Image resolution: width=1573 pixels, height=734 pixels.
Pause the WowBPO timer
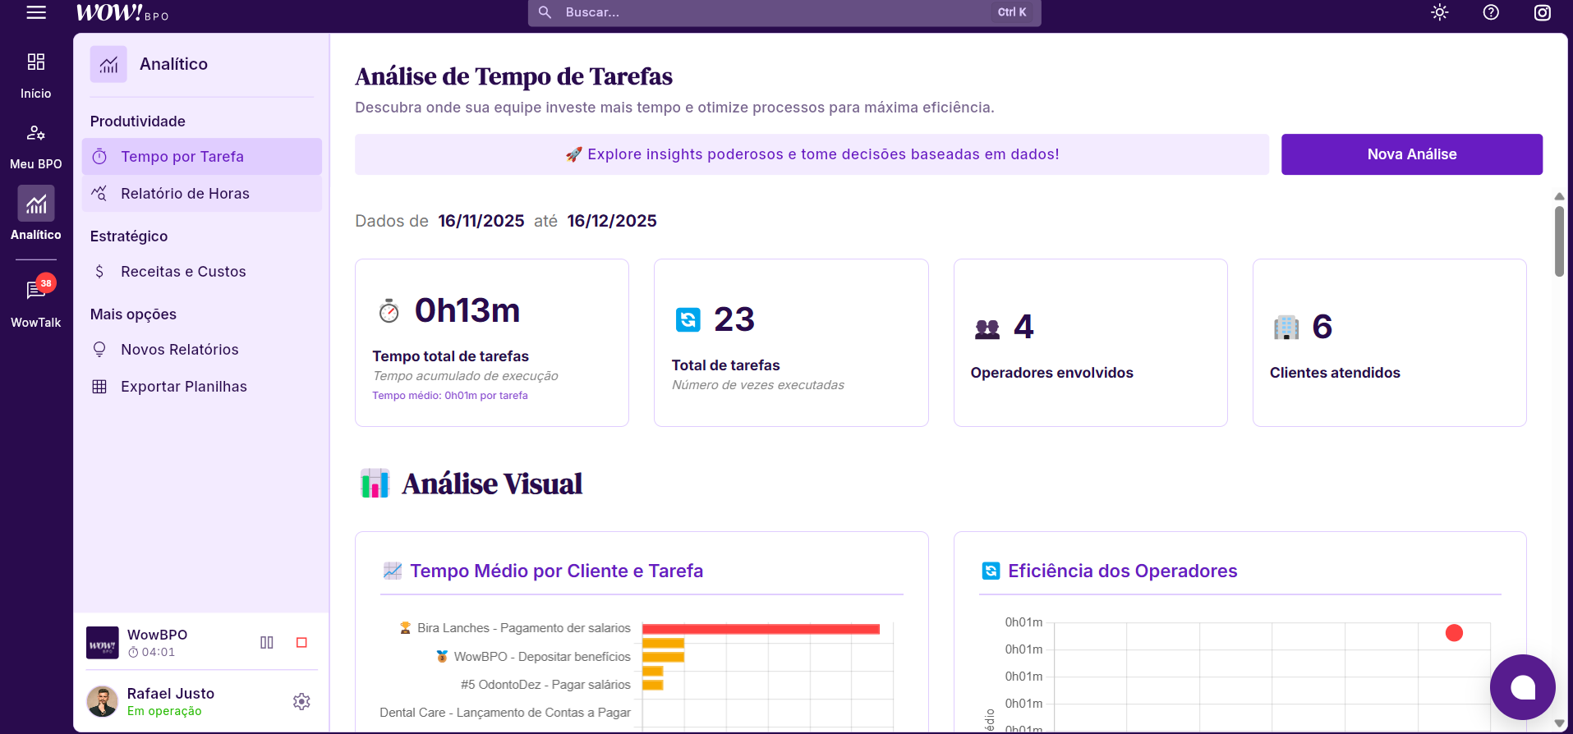267,642
